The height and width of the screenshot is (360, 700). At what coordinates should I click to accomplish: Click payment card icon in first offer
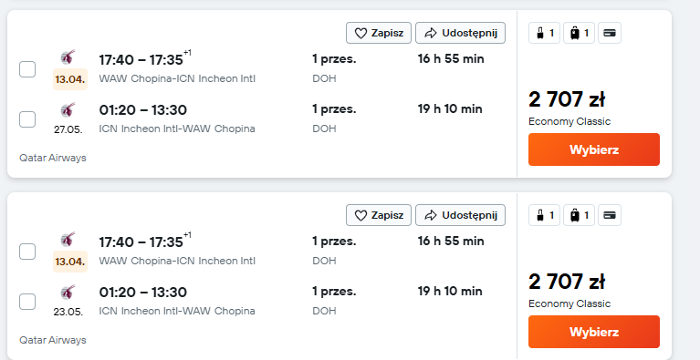[610, 33]
